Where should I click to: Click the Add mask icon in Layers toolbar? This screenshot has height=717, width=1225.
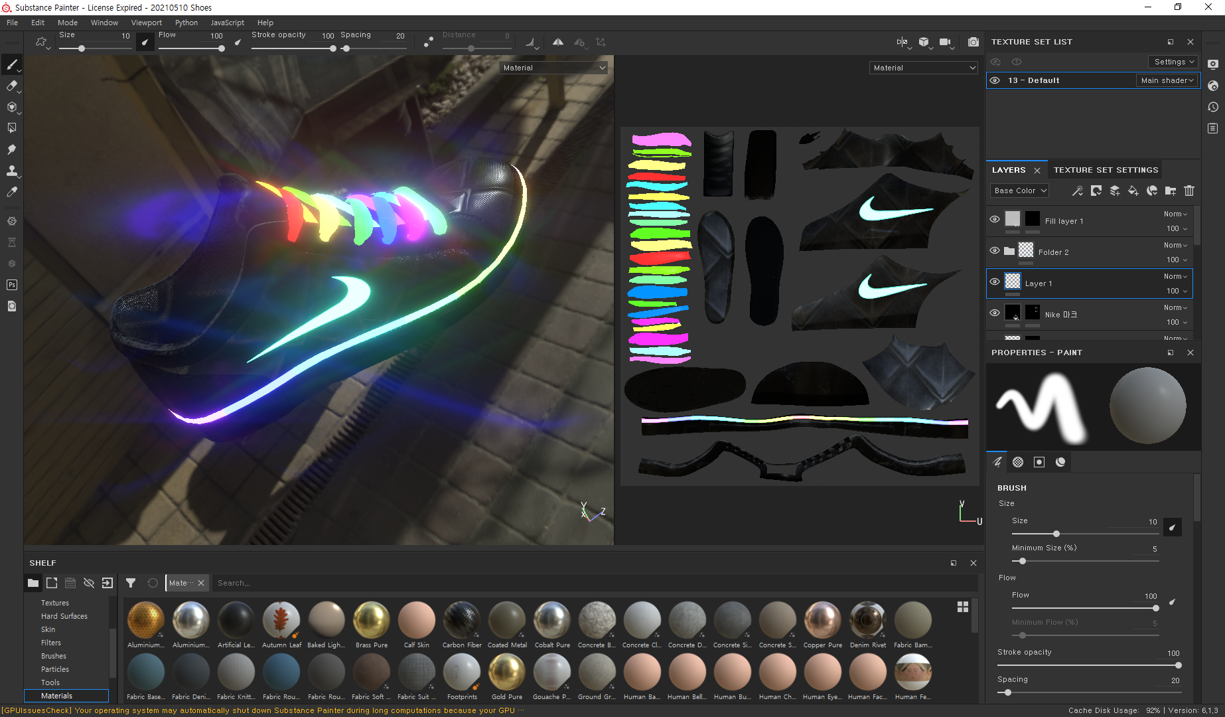[1096, 191]
